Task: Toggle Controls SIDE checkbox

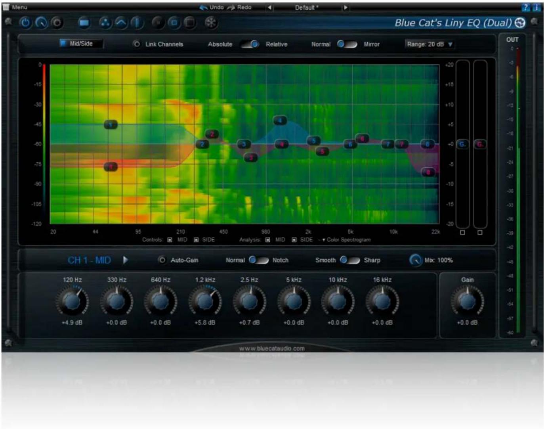Action: pos(196,240)
